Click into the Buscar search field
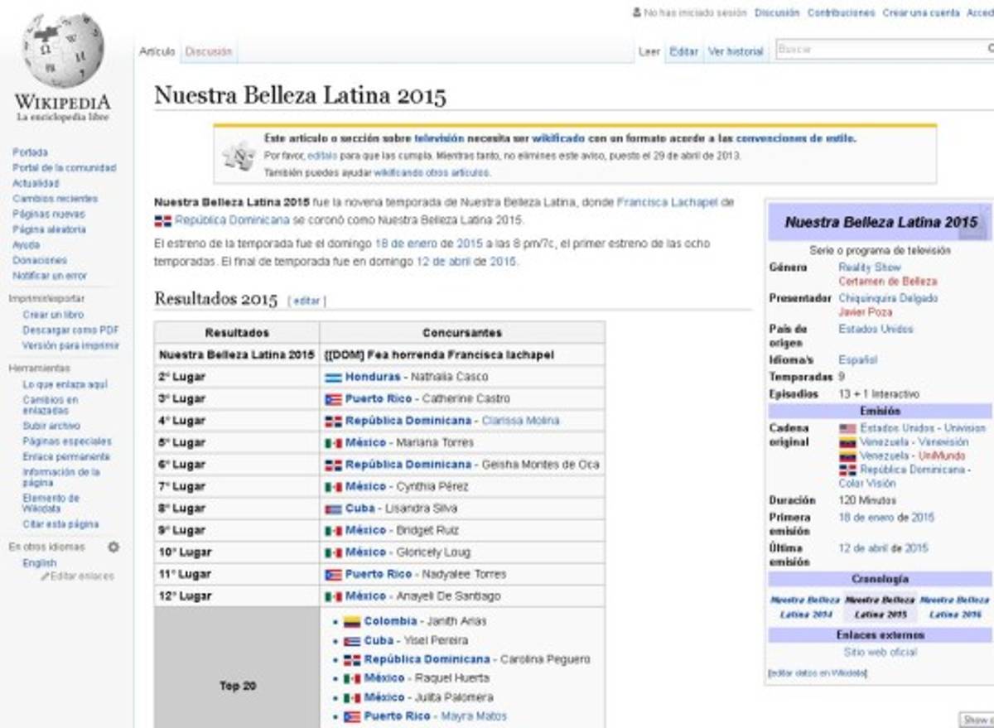The image size is (994, 728). click(x=878, y=50)
